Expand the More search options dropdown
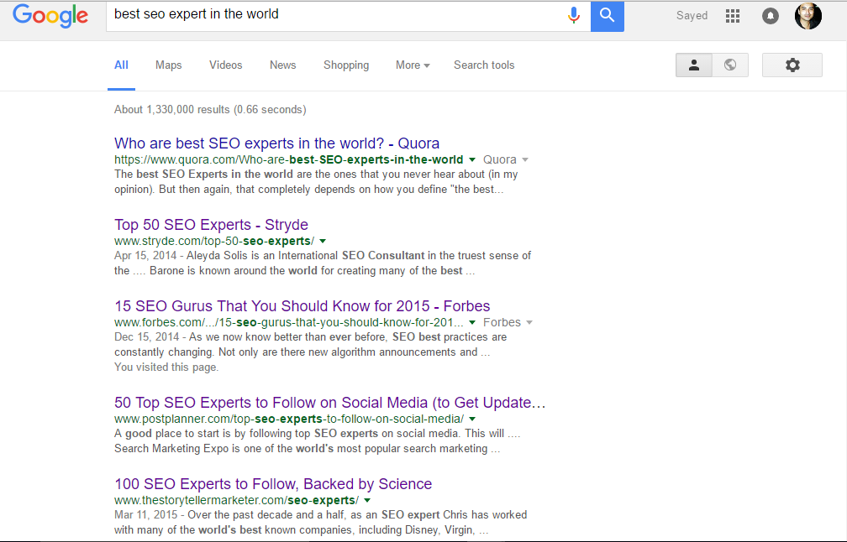847x542 pixels. click(413, 65)
